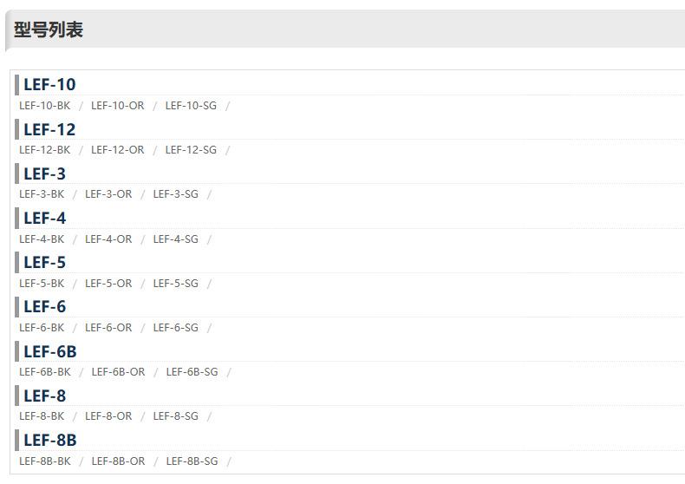Click the 型号列表 section header
The image size is (685, 484).
(49, 30)
